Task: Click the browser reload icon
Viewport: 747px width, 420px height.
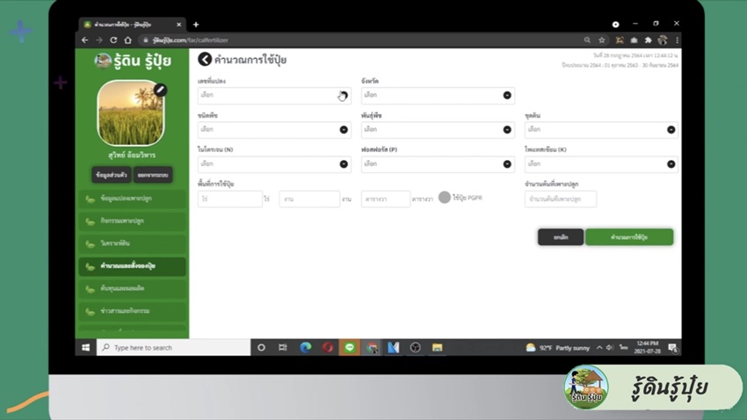Action: [113, 40]
